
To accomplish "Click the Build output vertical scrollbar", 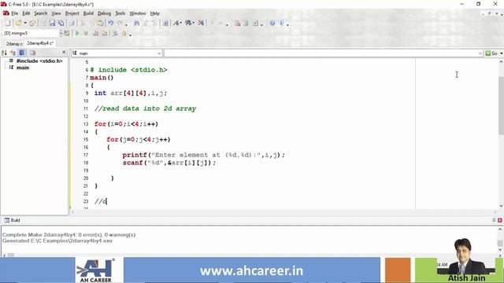I will (x=500, y=243).
